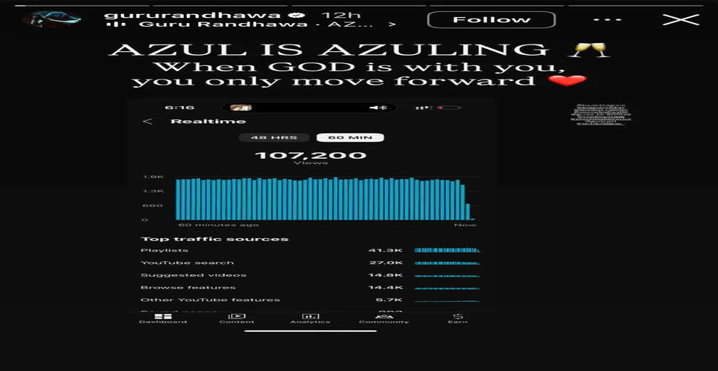Tap the red heart emoji
718x371 pixels.
[567, 81]
